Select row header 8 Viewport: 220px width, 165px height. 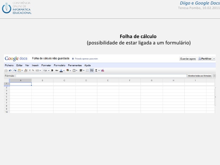pos(7,106)
